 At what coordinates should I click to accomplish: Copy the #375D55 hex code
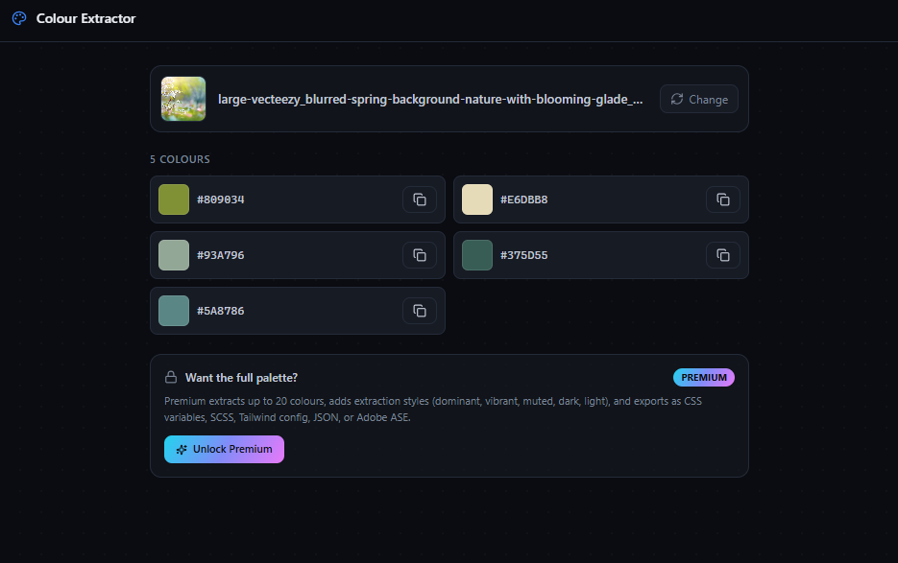(723, 255)
